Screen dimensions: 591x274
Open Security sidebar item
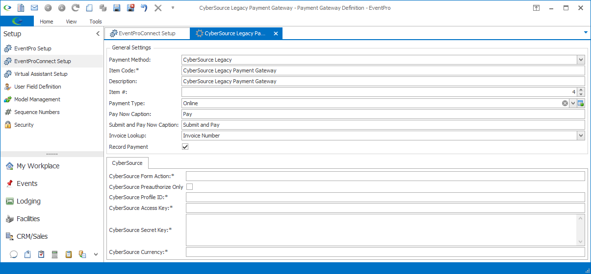[51, 125]
